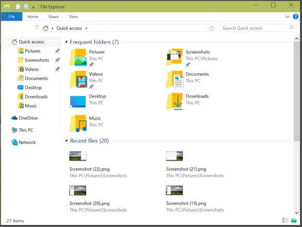Open the View ribbon tab
The height and width of the screenshot is (227, 302).
(73, 17)
